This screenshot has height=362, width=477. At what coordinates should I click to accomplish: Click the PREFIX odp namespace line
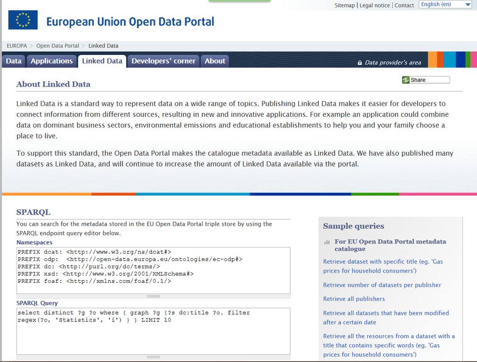(130, 259)
